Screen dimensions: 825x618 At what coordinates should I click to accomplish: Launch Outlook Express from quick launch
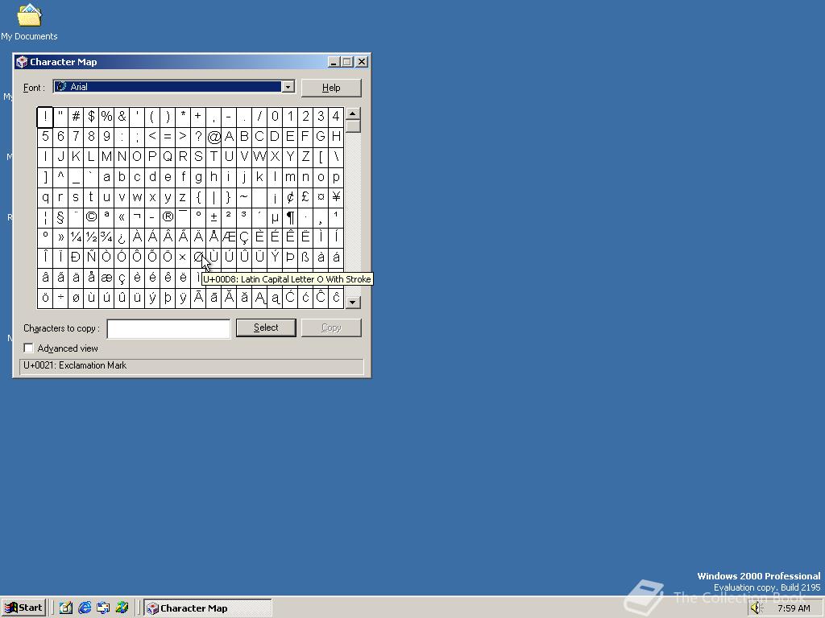pos(103,608)
